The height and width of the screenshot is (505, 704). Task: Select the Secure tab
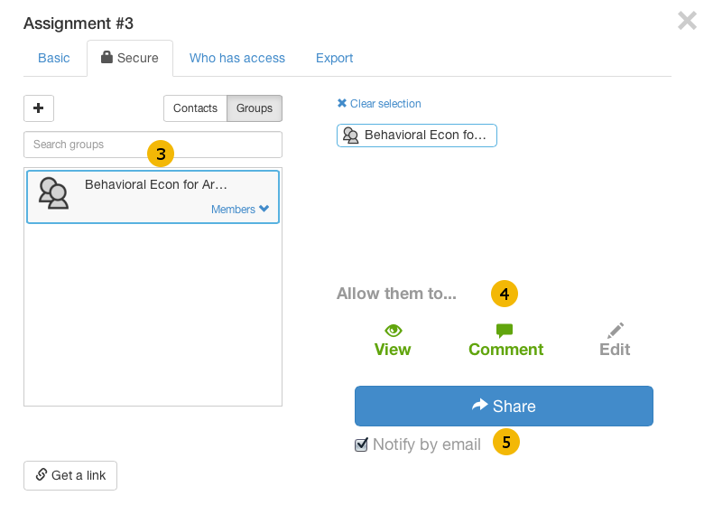(x=130, y=58)
